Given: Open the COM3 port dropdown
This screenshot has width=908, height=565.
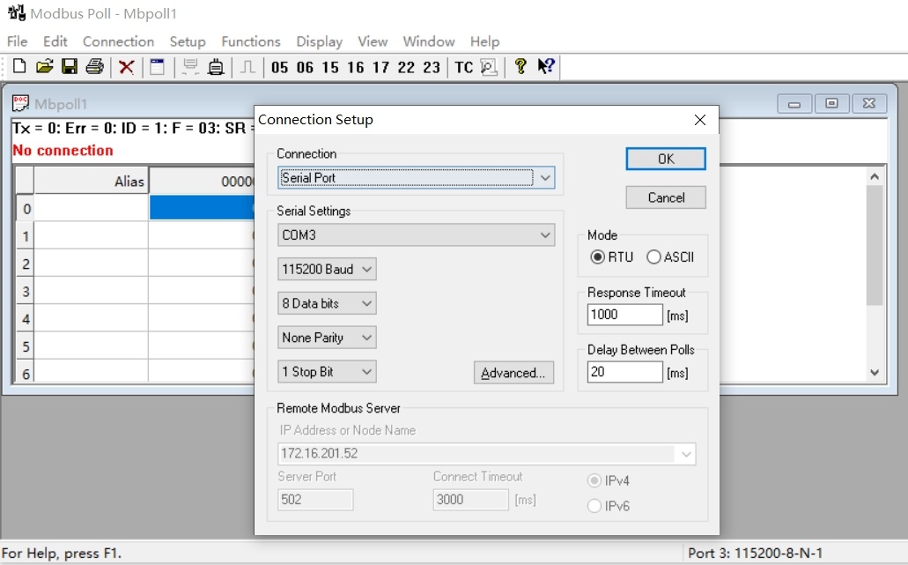Looking at the screenshot, I should click(545, 235).
